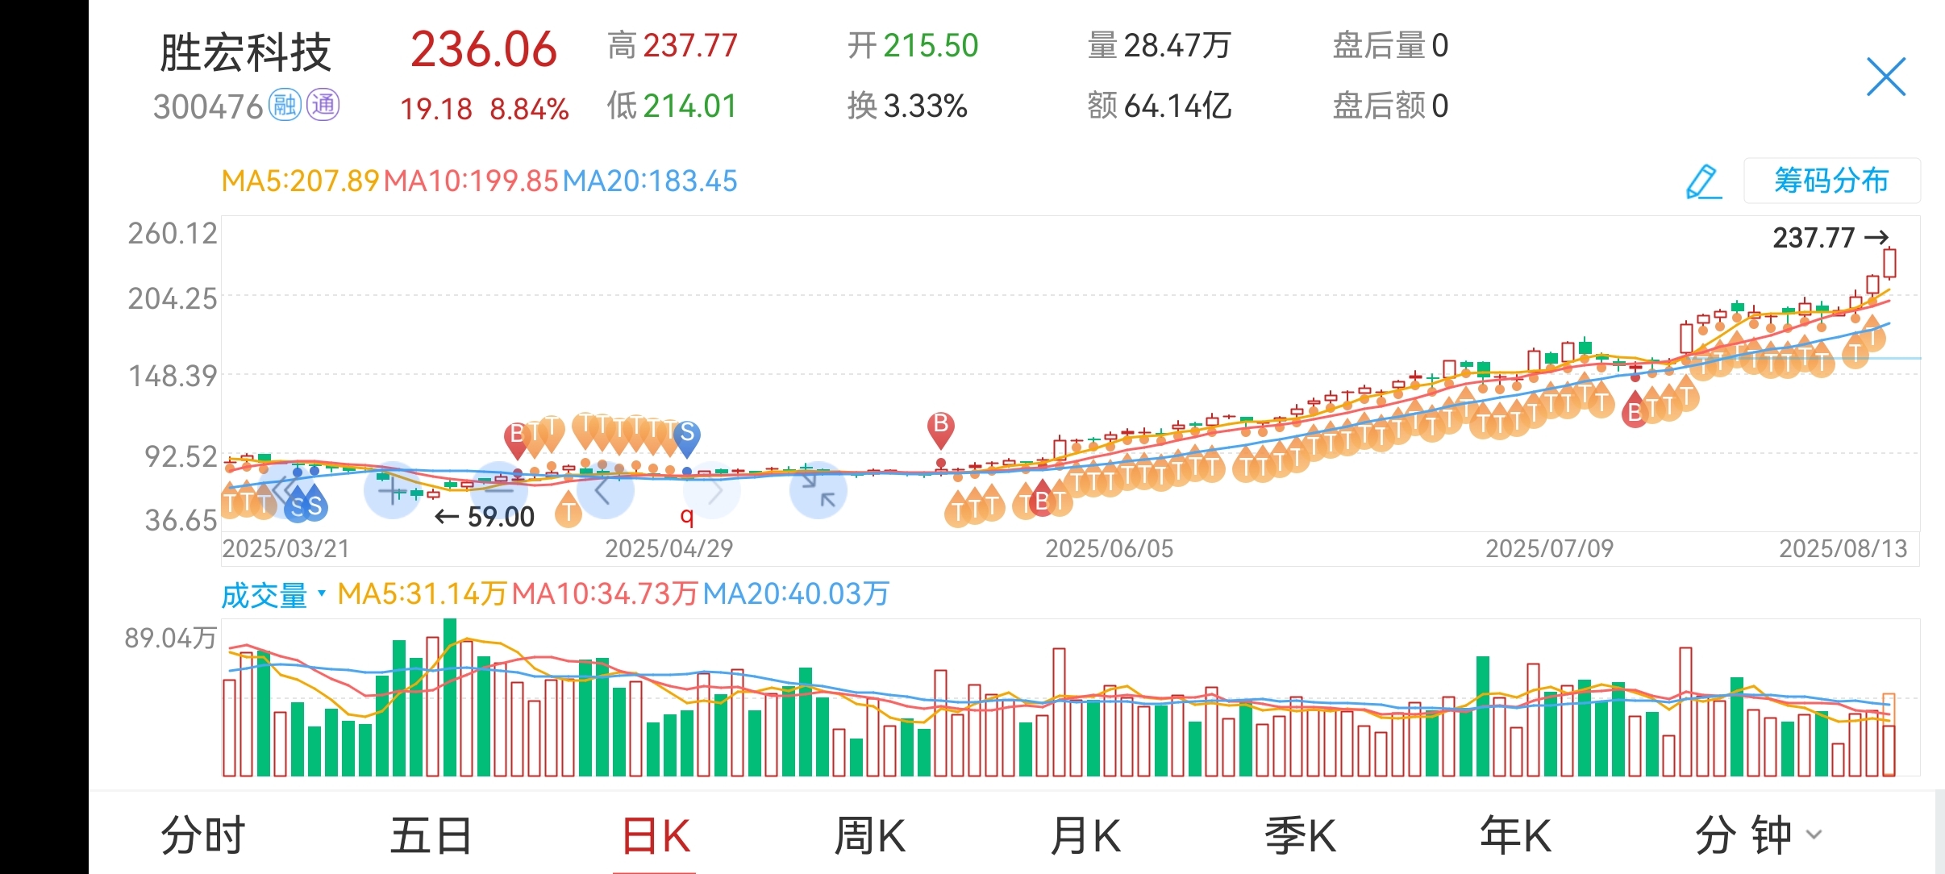Open the 筹码分布 chip distribution panel
The width and height of the screenshot is (1945, 874).
tap(1831, 181)
